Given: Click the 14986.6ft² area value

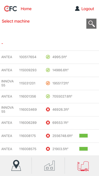Looking at the screenshot, I should click(x=60, y=70).
